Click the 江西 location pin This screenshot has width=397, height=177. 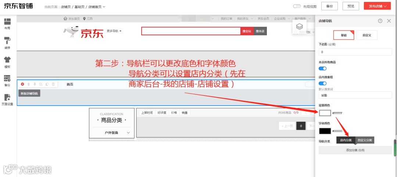[x=88, y=18]
